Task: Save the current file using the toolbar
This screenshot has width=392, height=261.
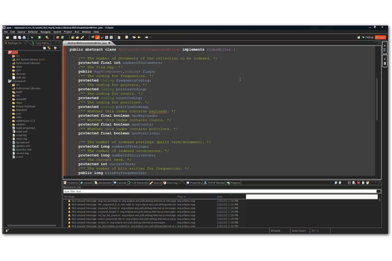Action: (x=15, y=37)
